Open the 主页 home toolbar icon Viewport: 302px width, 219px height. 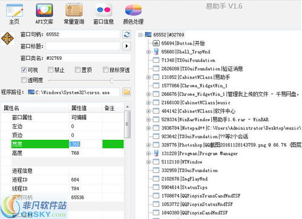[x=15, y=14]
